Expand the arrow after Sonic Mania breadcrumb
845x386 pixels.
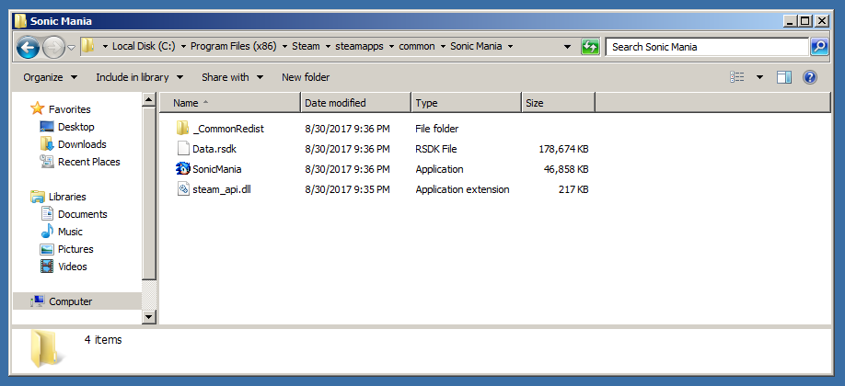pos(510,47)
